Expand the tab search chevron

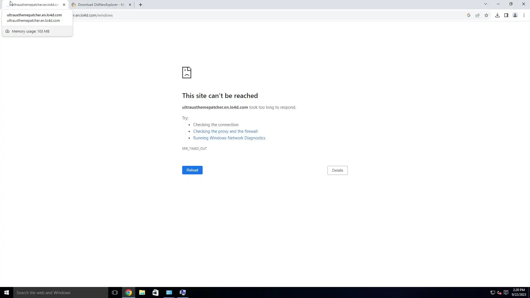coord(485,4)
